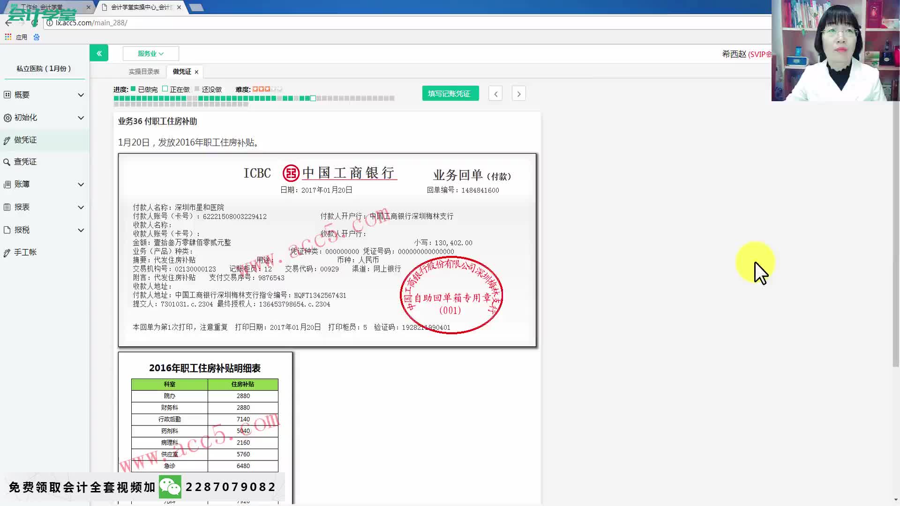The image size is (900, 506).
Task: Toggle the 已做完 progress filter
Action: (133, 89)
